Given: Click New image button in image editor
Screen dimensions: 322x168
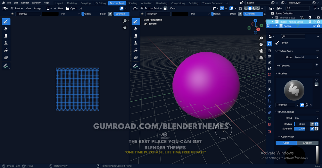Looking at the screenshot, I should coord(59,8).
